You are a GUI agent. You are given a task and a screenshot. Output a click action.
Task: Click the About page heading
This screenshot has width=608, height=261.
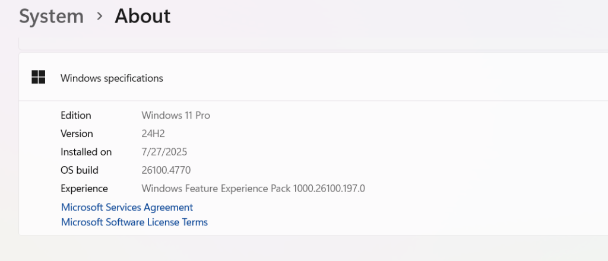pyautogui.click(x=142, y=17)
